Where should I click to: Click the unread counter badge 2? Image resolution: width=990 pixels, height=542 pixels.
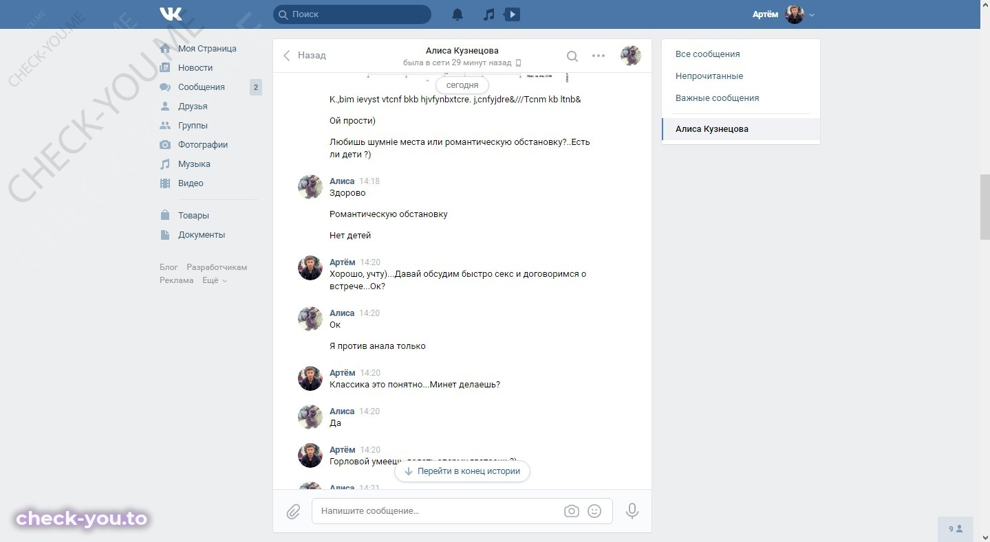255,87
